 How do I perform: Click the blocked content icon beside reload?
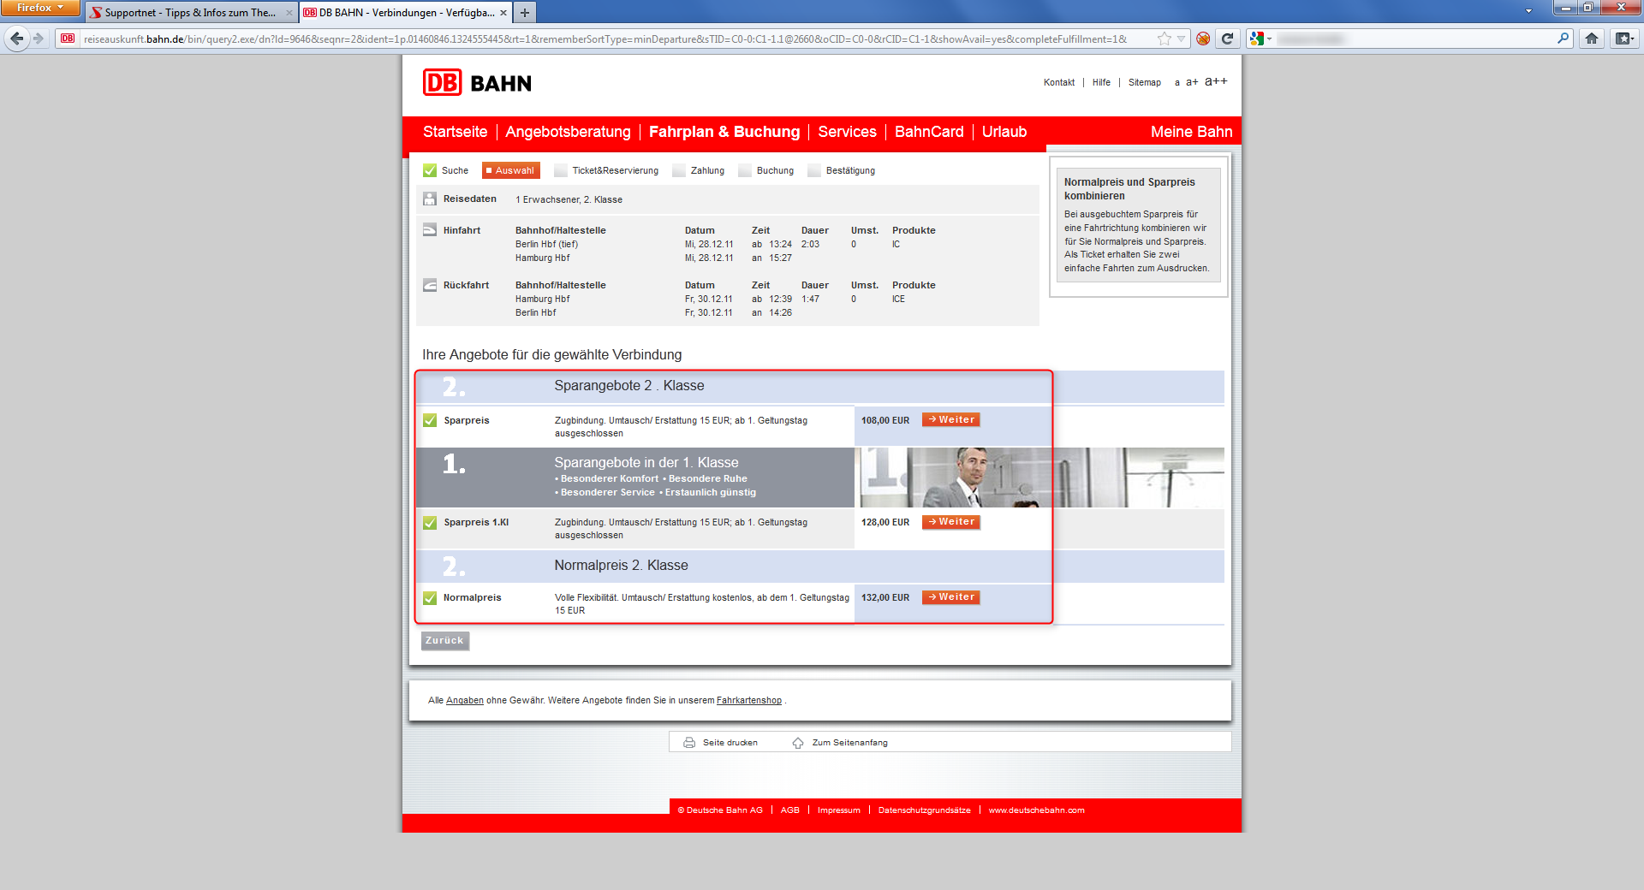pyautogui.click(x=1203, y=39)
